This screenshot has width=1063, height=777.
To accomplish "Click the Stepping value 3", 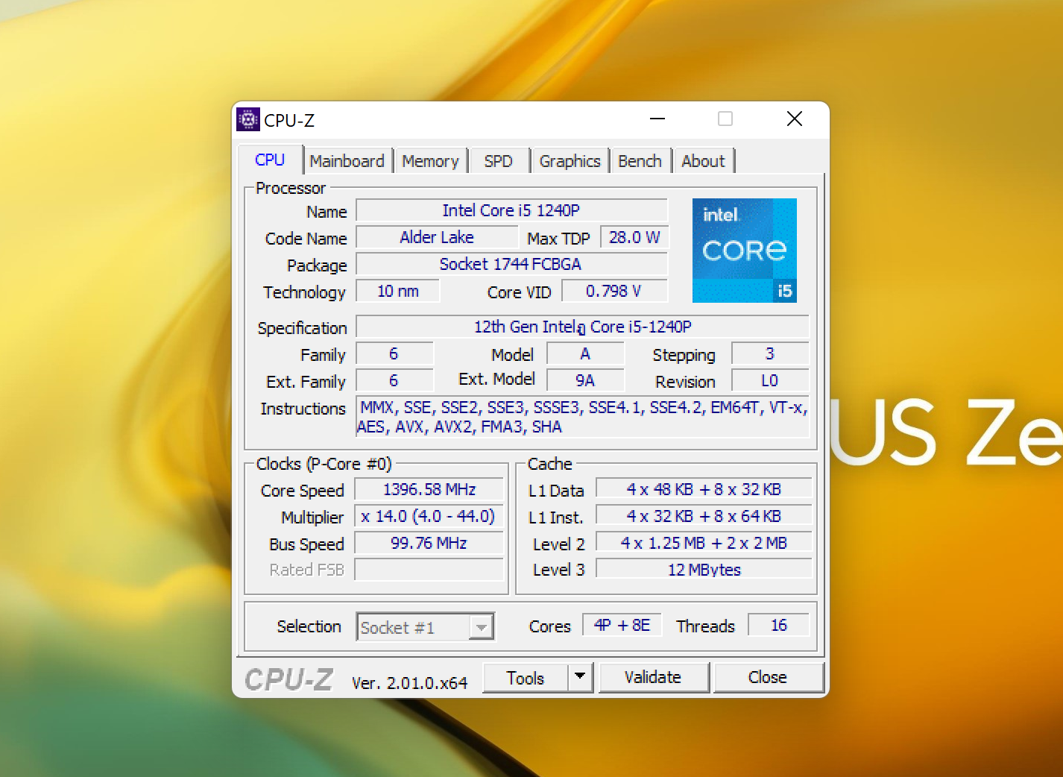I will tap(770, 354).
